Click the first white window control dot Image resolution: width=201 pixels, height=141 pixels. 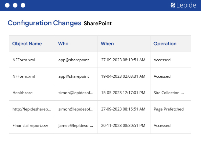pyautogui.click(x=7, y=6)
